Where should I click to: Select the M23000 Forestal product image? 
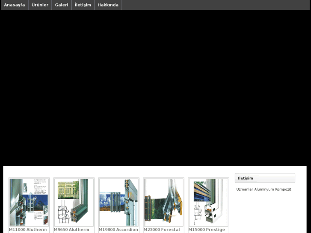pos(164,202)
